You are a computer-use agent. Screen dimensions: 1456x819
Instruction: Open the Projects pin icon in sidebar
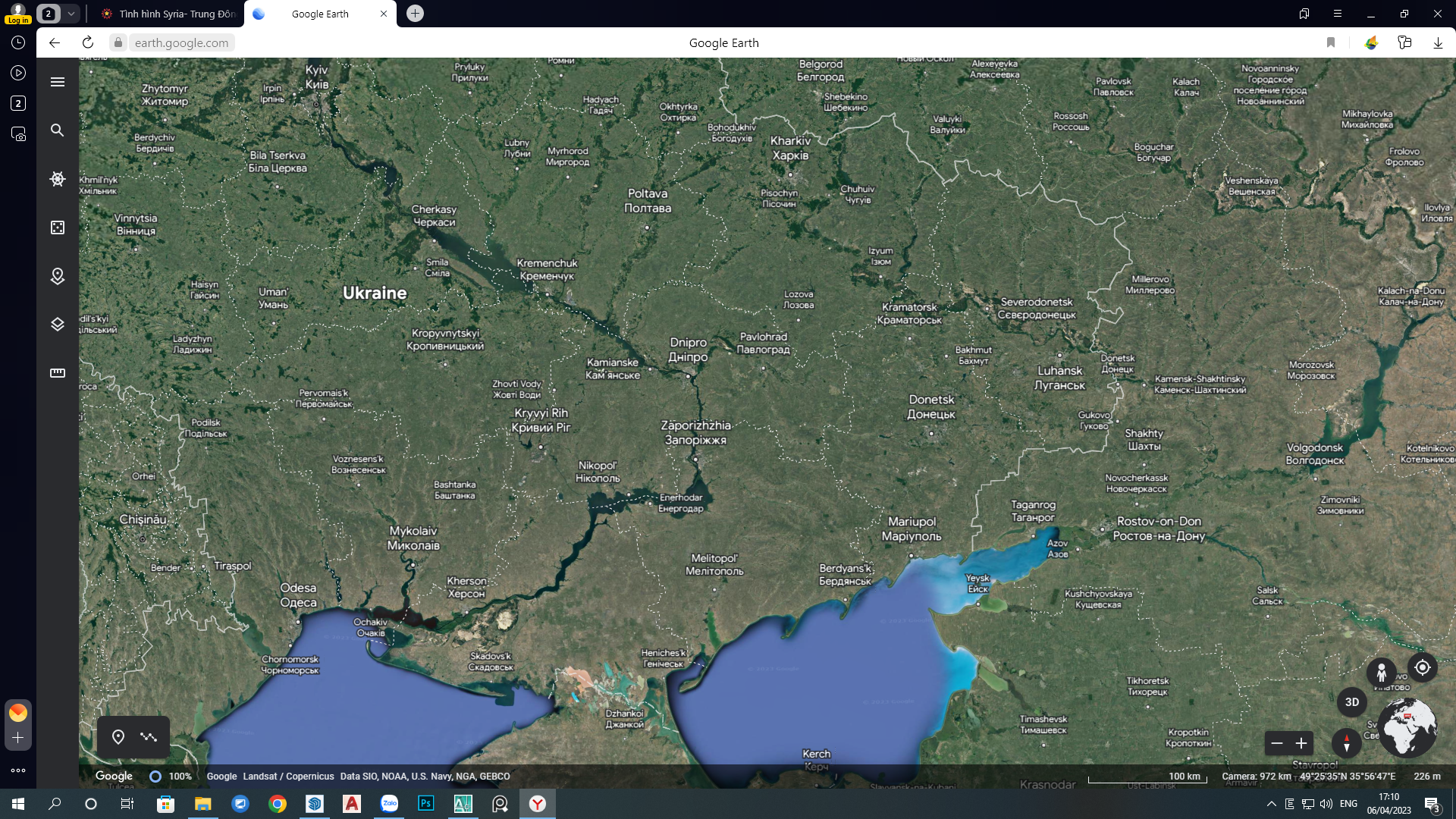coord(58,276)
